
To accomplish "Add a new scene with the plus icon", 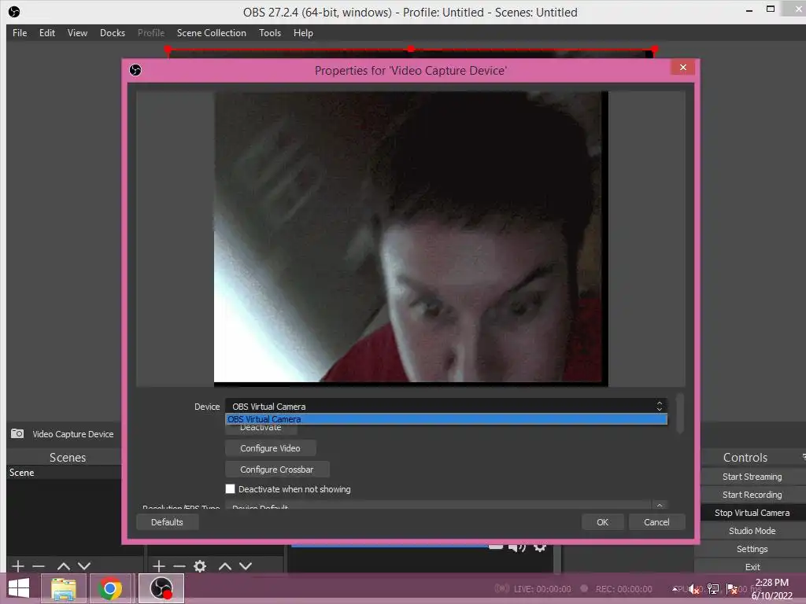I will pos(18,566).
